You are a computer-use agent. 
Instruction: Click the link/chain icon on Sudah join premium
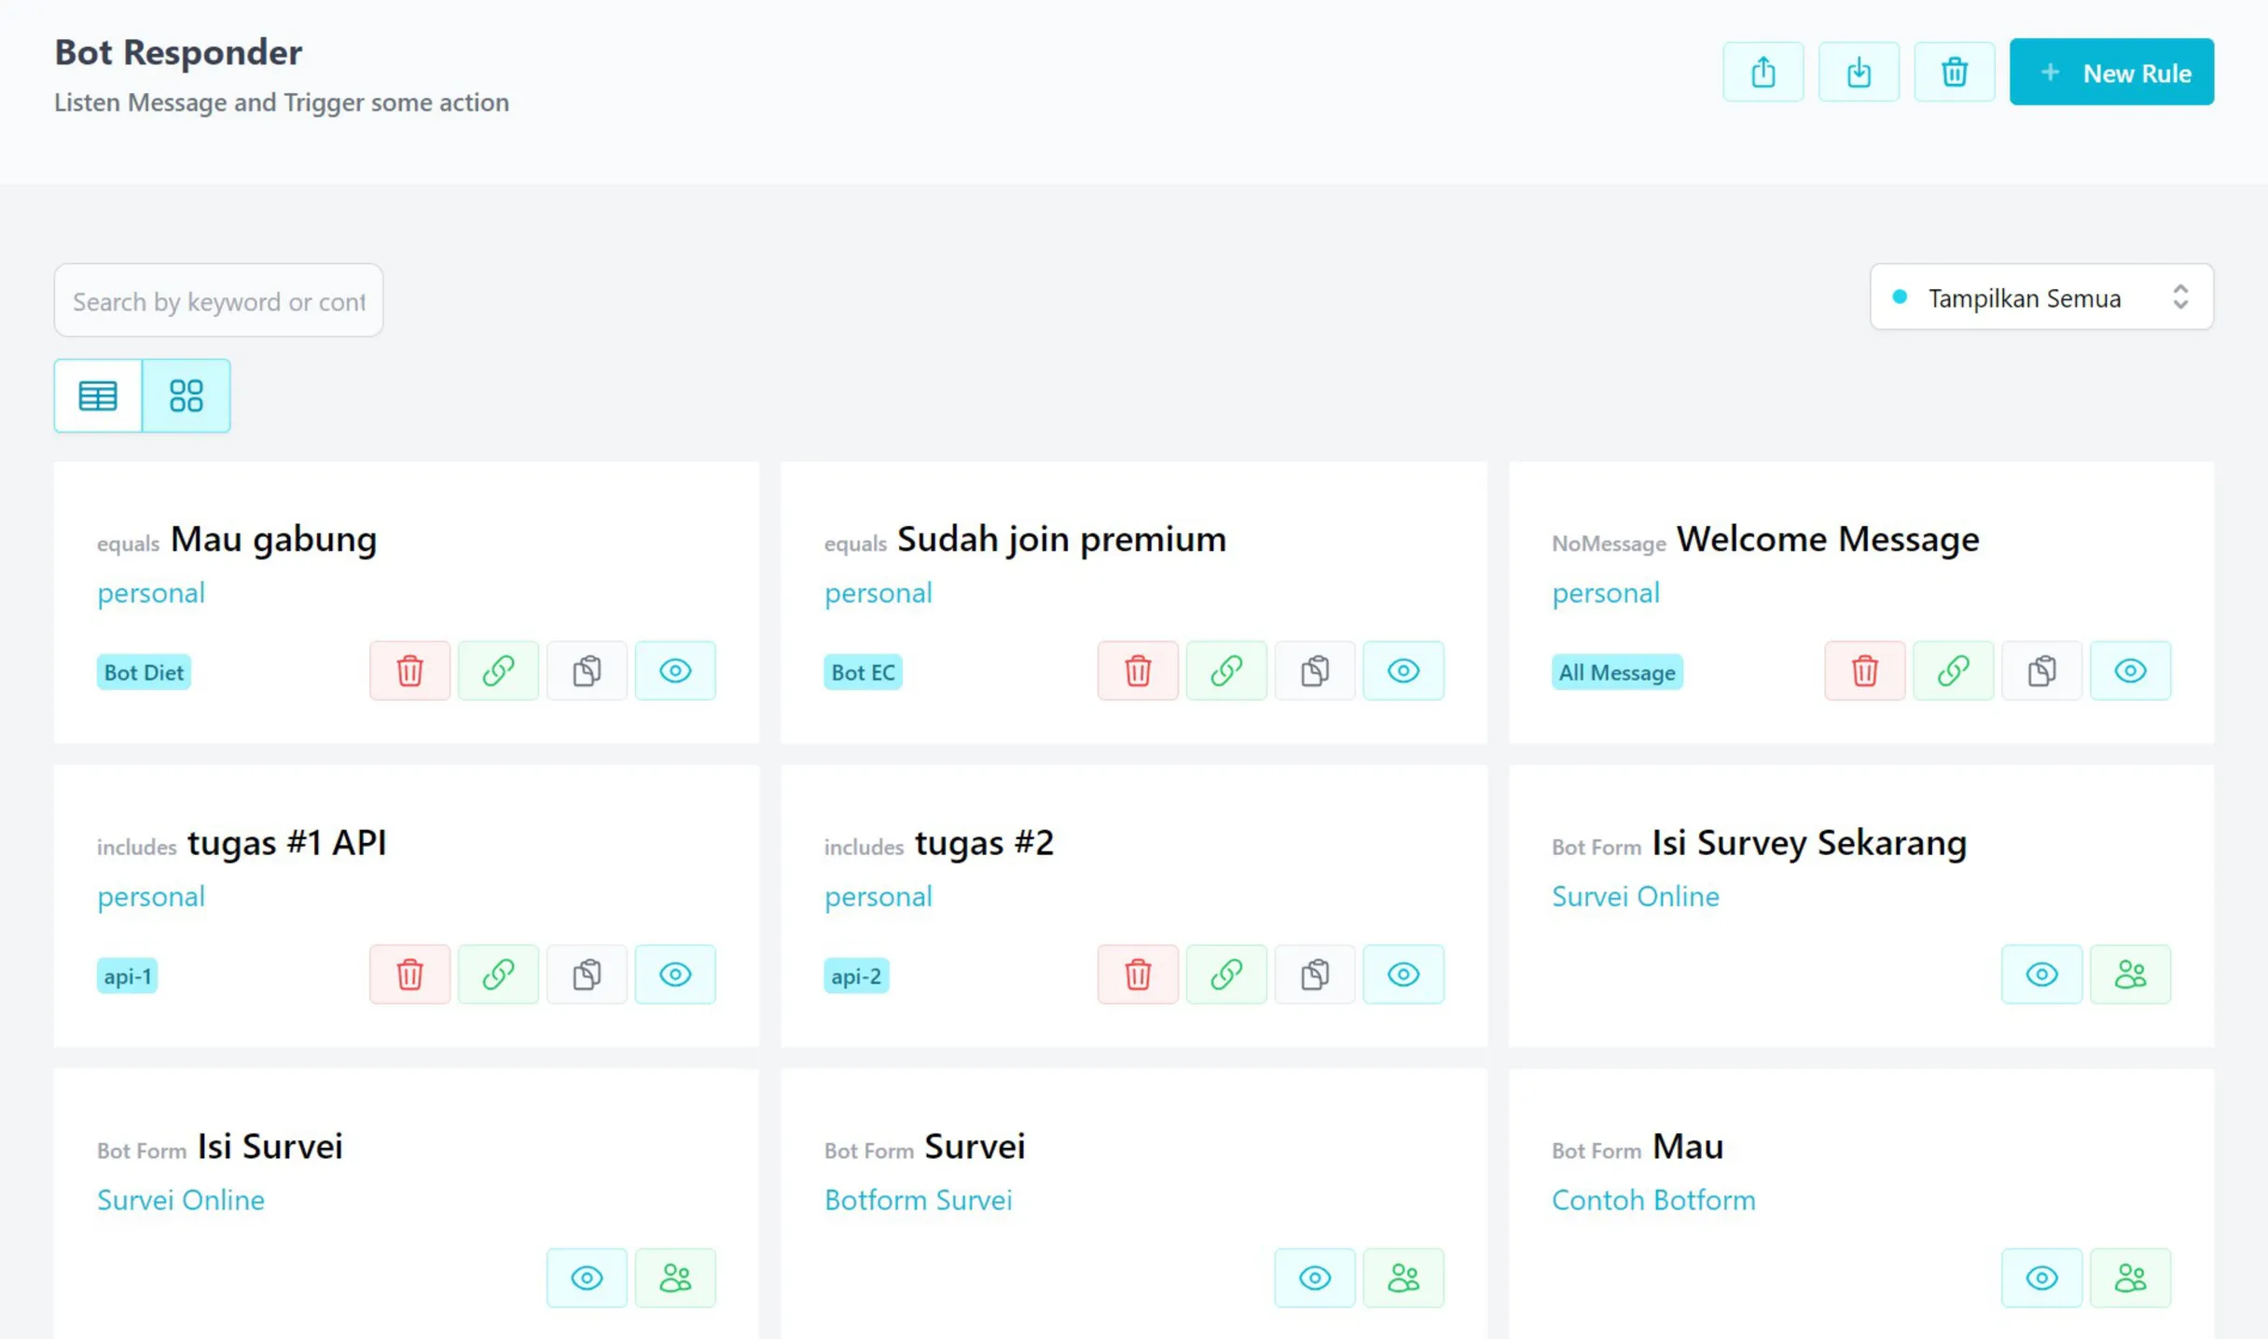tap(1227, 669)
